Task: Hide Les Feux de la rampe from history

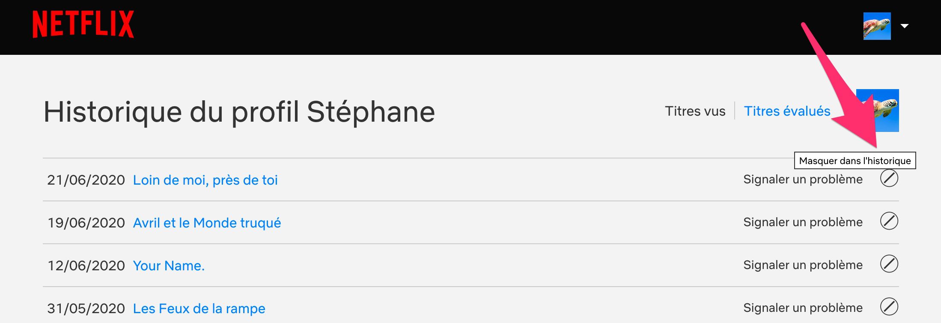Action: (889, 307)
